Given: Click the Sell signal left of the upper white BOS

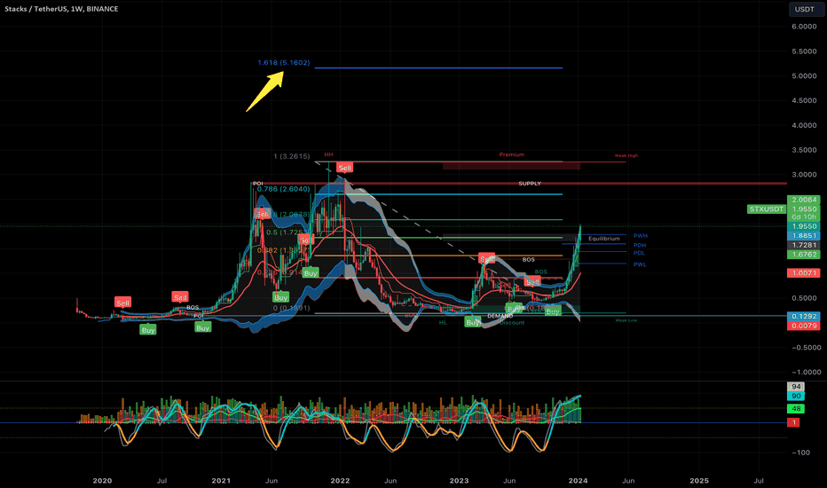Looking at the screenshot, I should coord(486,259).
